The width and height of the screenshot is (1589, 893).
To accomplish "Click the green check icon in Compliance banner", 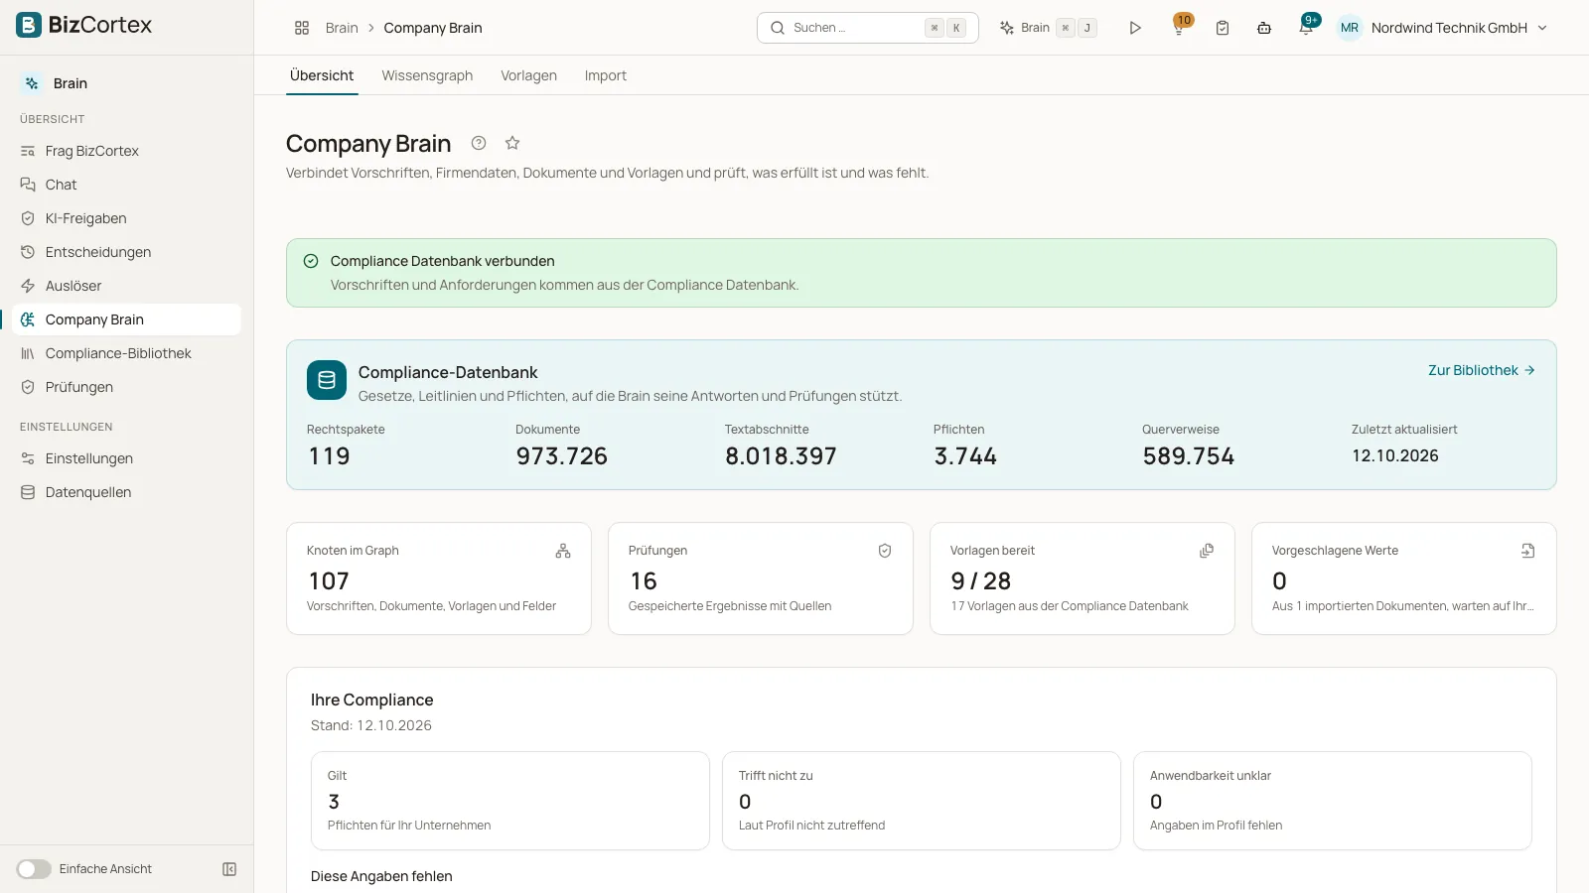I will point(311,261).
